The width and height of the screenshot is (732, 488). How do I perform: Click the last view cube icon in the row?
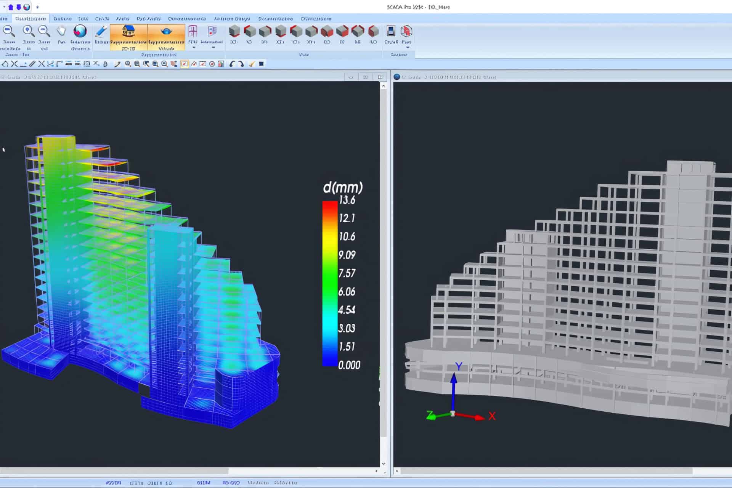[x=373, y=31]
